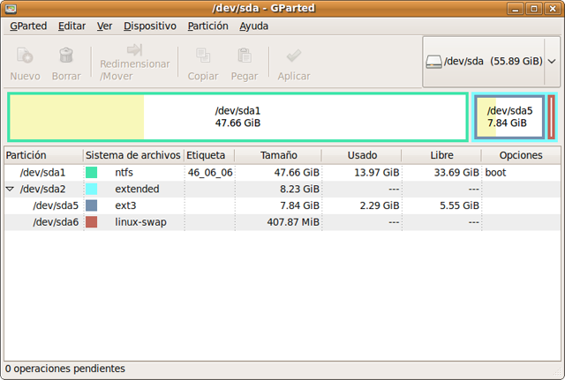Open the Ayuda menu
The height and width of the screenshot is (380, 565).
253,26
